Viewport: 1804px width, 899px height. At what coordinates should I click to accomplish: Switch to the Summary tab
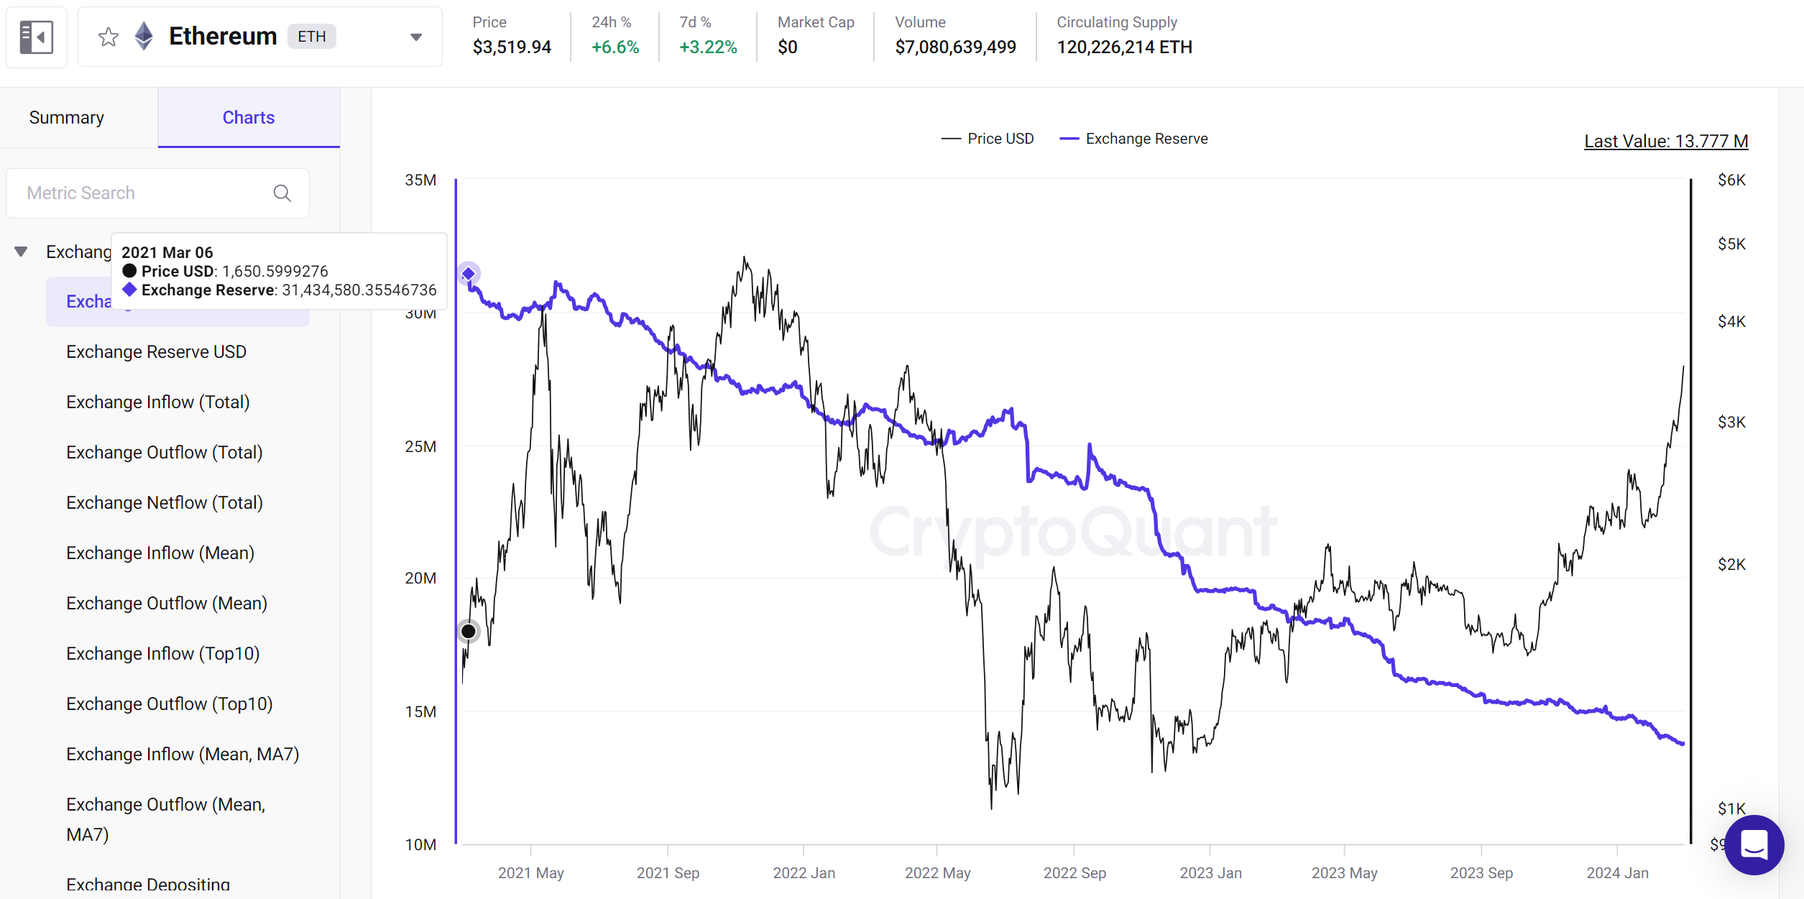67,118
